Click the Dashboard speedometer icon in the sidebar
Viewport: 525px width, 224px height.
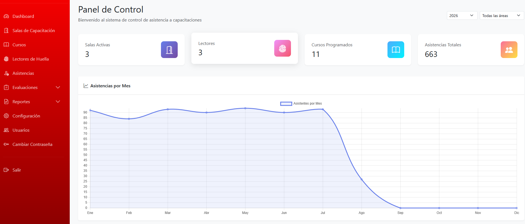(6, 16)
